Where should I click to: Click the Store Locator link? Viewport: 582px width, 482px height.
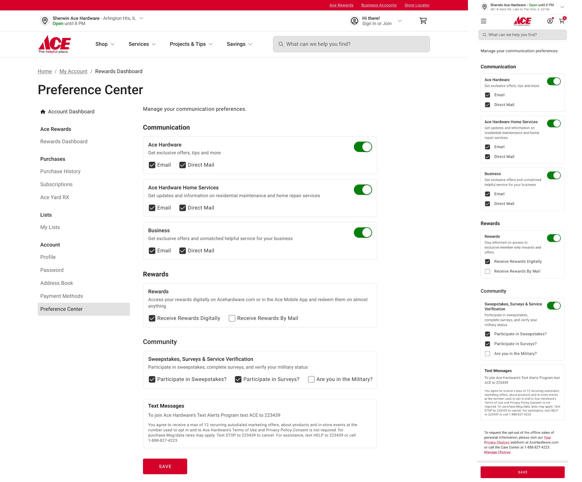click(x=417, y=5)
